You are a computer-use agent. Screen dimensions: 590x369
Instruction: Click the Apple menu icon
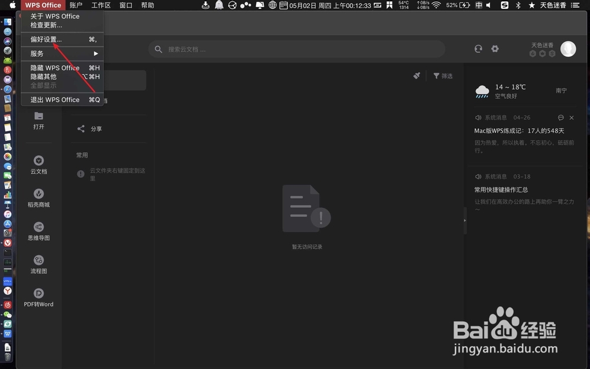(x=12, y=5)
